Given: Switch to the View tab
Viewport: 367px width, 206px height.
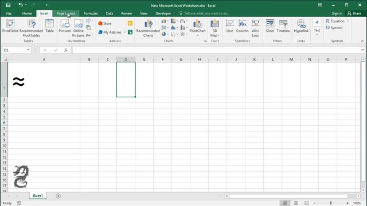Looking at the screenshot, I should tap(144, 14).
